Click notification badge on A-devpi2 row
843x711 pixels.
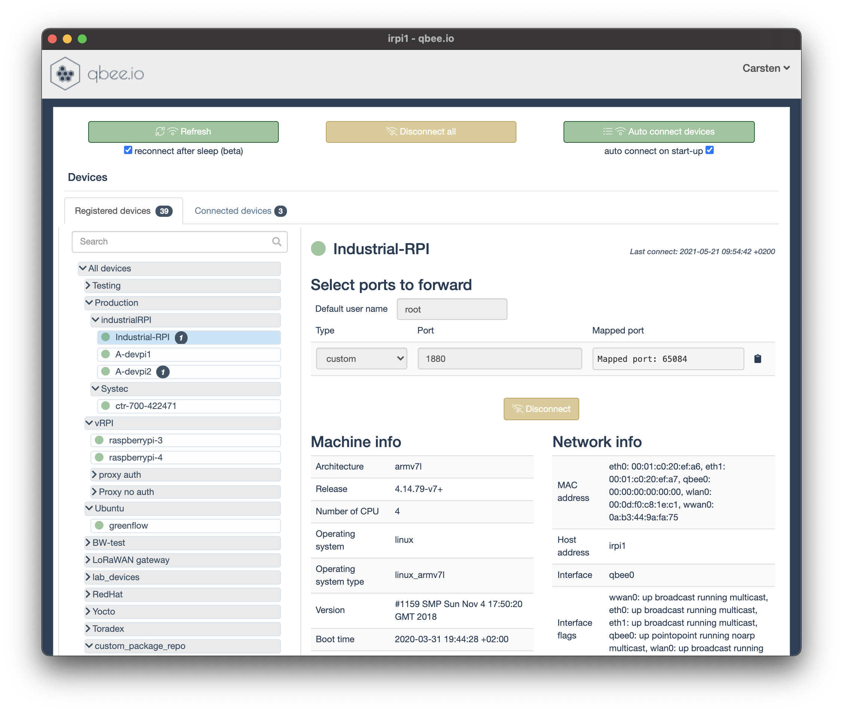163,372
